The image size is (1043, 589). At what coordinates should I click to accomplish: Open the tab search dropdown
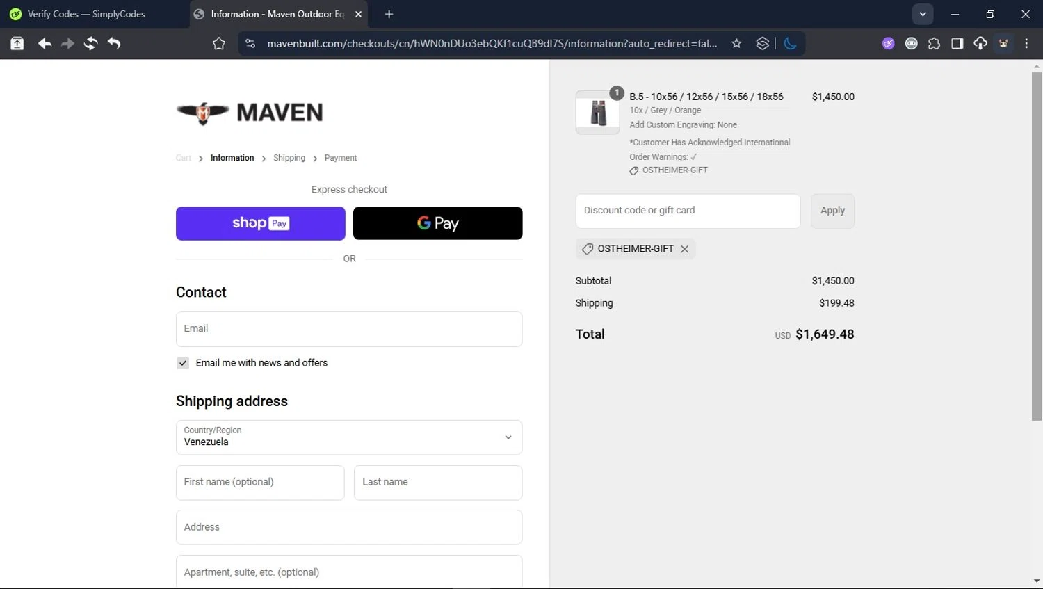point(923,14)
